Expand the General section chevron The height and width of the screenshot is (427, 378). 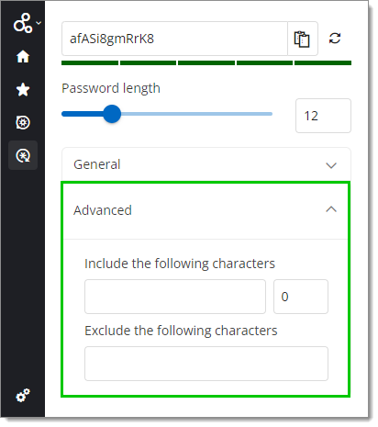tap(331, 165)
